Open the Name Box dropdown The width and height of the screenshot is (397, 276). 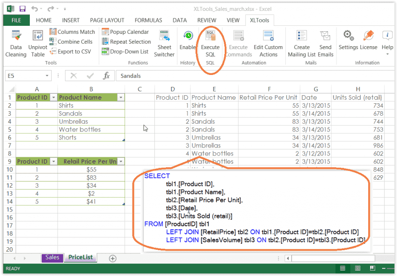pos(47,76)
